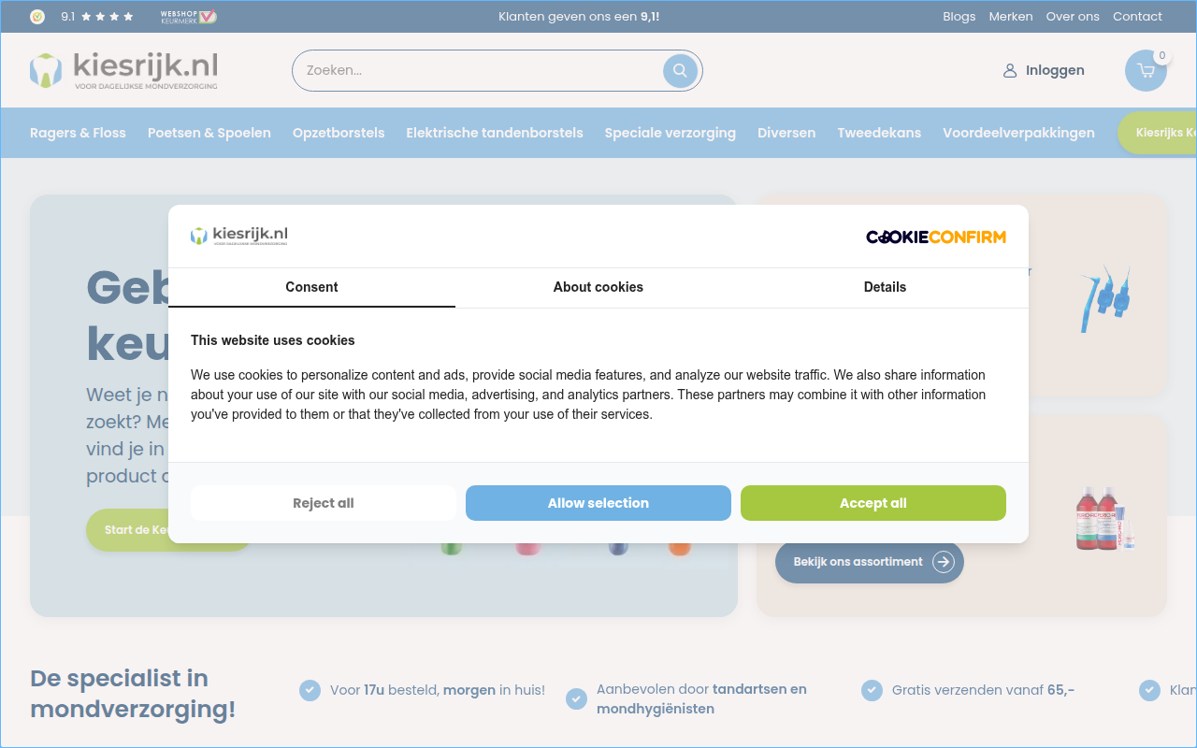1197x748 pixels.
Task: Click the magnifier search button
Action: (680, 70)
